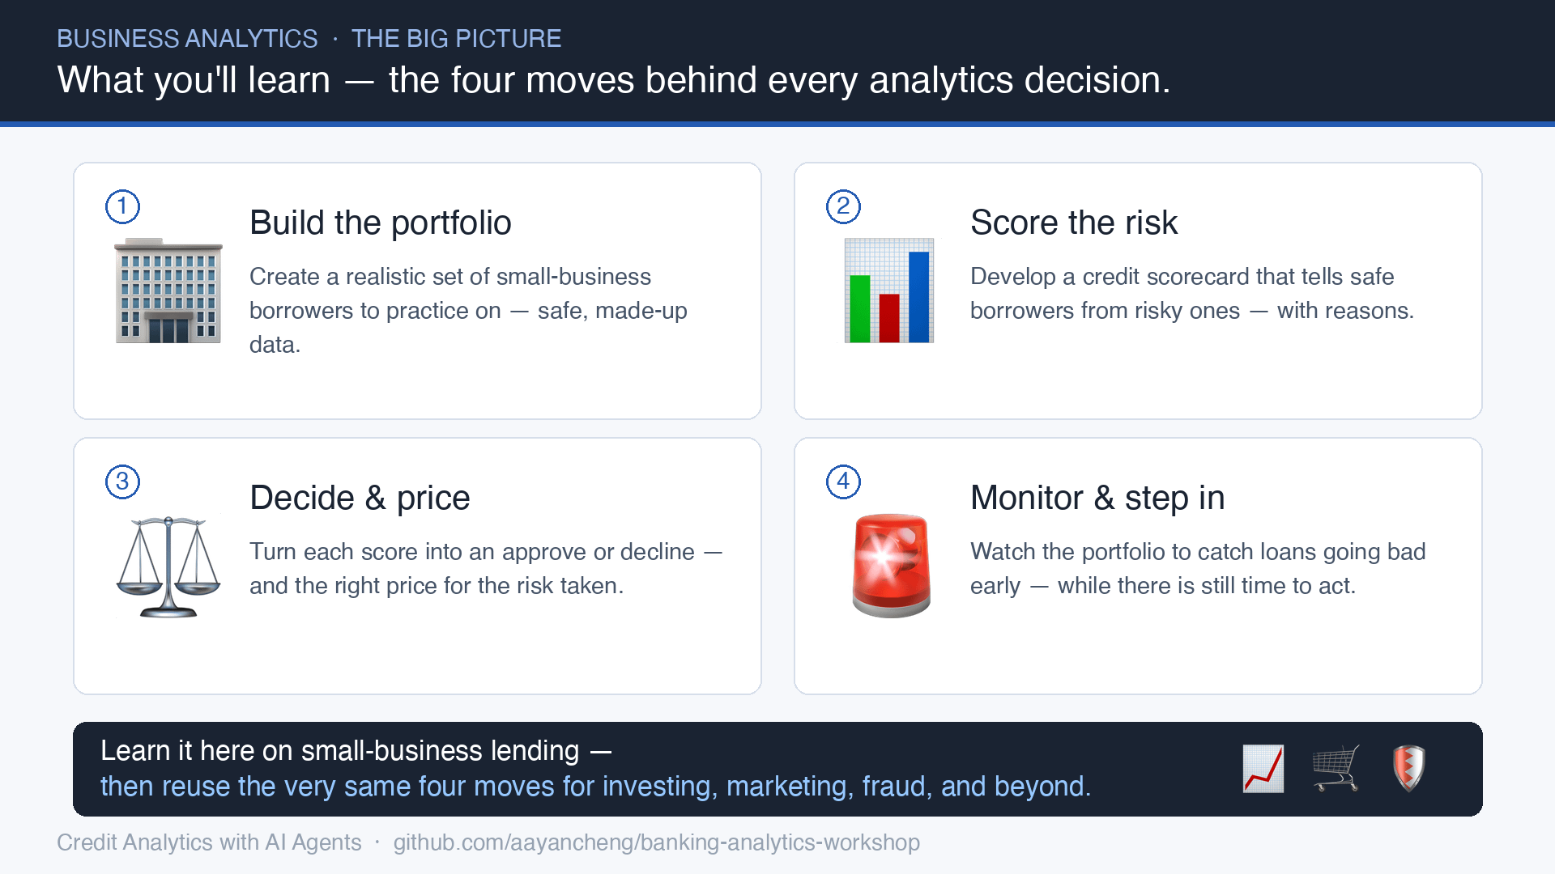Screen dimensions: 1555x874
Task: Click the circled number 2 badge
Action: tap(843, 206)
